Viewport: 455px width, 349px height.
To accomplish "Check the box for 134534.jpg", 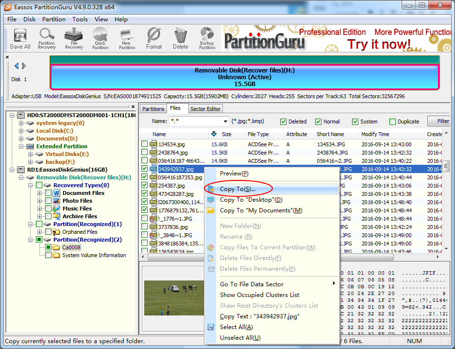I will pos(145,144).
